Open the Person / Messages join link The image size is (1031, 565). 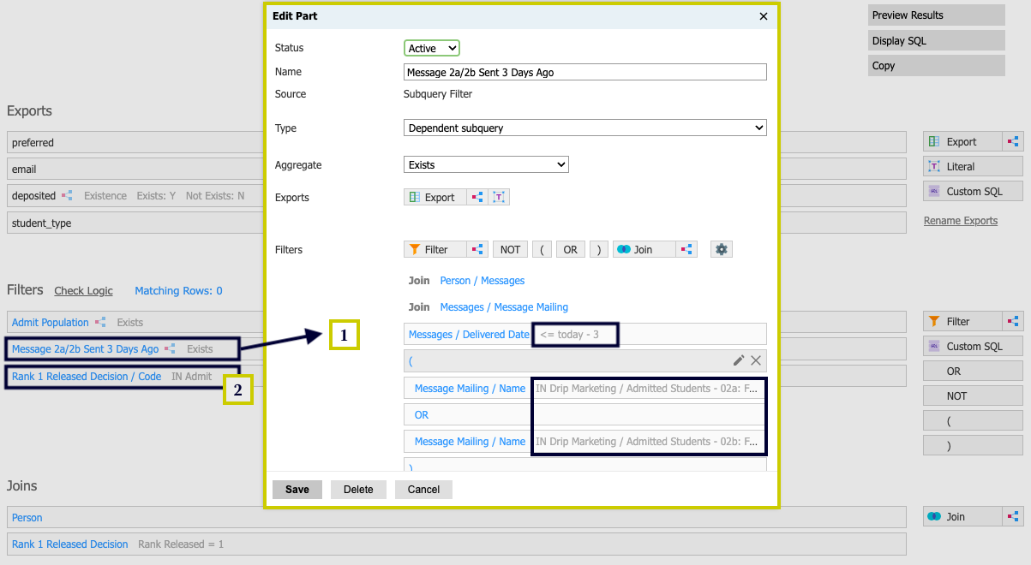point(482,281)
